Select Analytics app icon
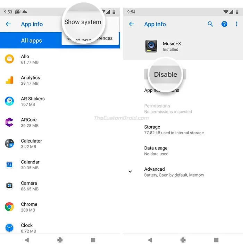The width and height of the screenshot is (243, 247). coord(9,80)
